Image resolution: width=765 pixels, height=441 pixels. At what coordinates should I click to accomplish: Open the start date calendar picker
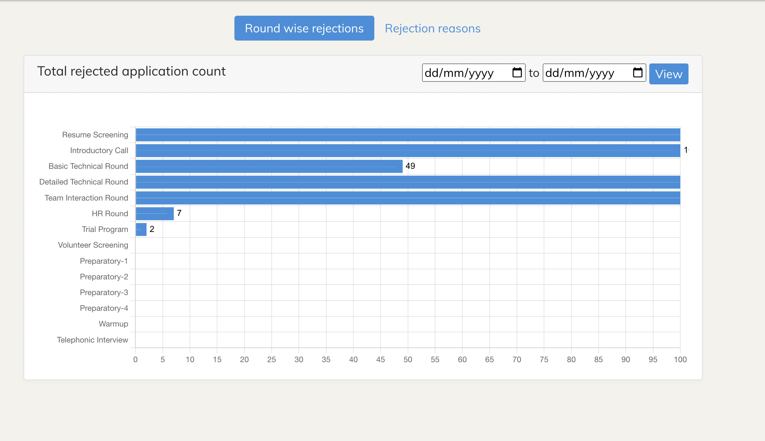click(x=517, y=73)
